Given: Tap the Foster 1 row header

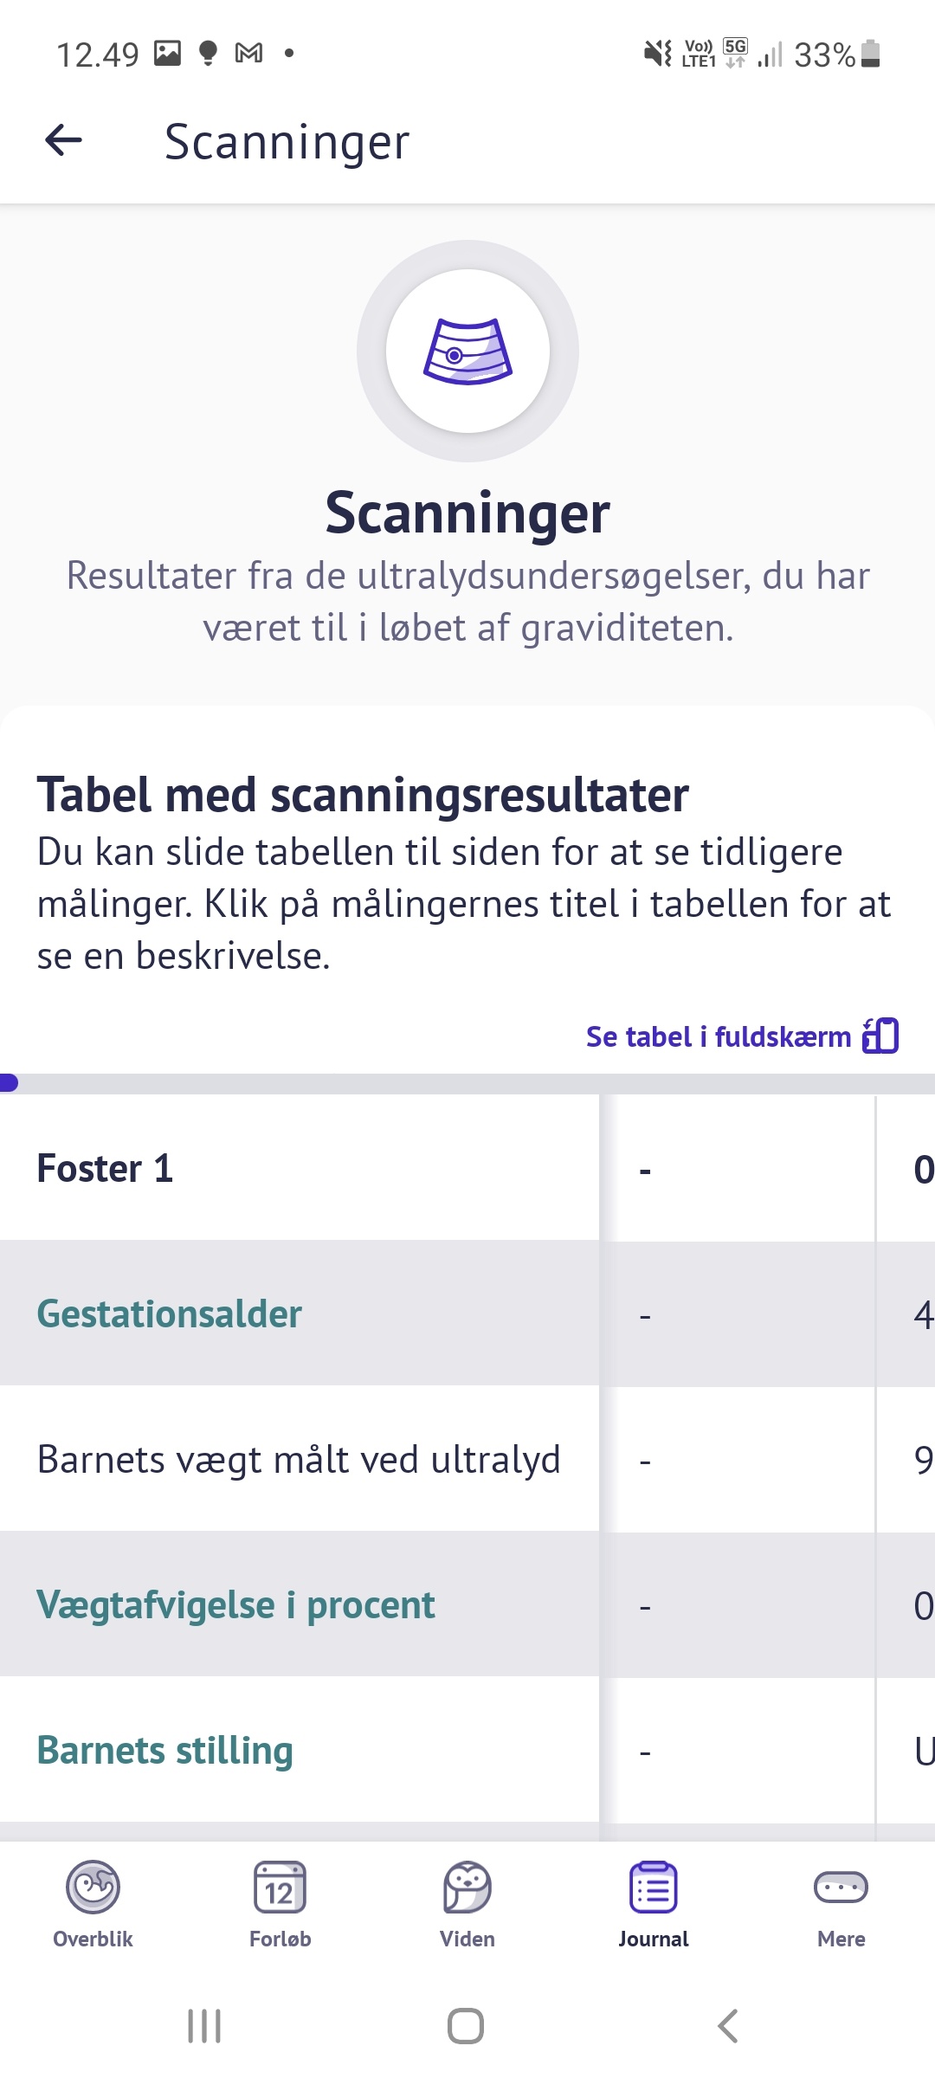Looking at the screenshot, I should 105,1168.
